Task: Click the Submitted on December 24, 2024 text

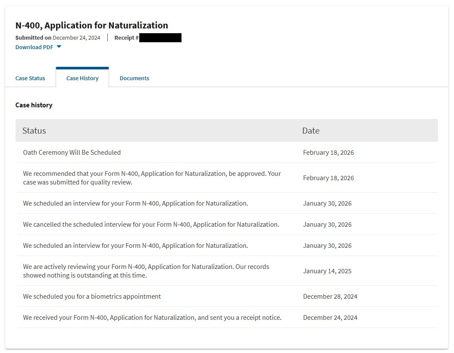Action: (58, 38)
